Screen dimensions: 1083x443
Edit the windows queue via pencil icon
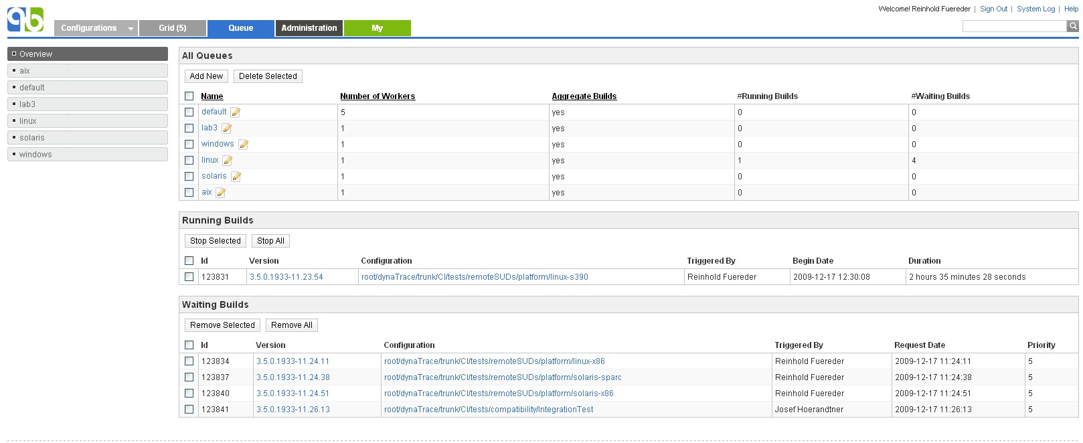[x=244, y=145]
